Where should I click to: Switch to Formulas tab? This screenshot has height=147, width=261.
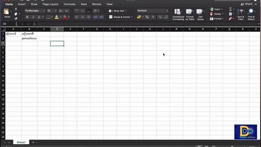tap(70, 4)
